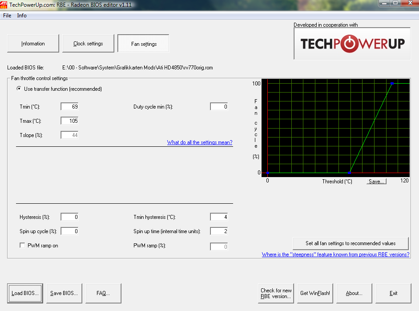Open the About dialog button

click(x=354, y=293)
